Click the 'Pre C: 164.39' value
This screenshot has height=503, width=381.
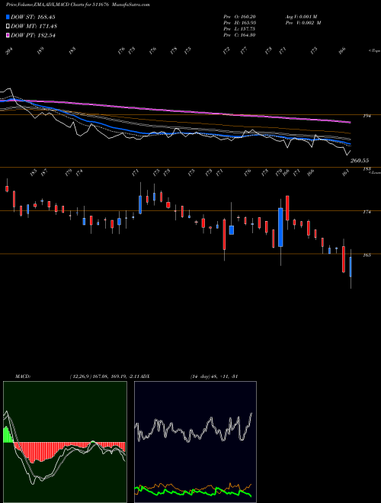(x=239, y=35)
